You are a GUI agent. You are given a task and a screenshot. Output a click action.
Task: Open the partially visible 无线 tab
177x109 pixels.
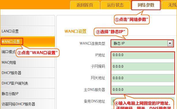(170, 5)
